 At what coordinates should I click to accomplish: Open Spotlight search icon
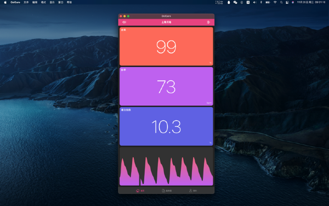pos(281,2)
